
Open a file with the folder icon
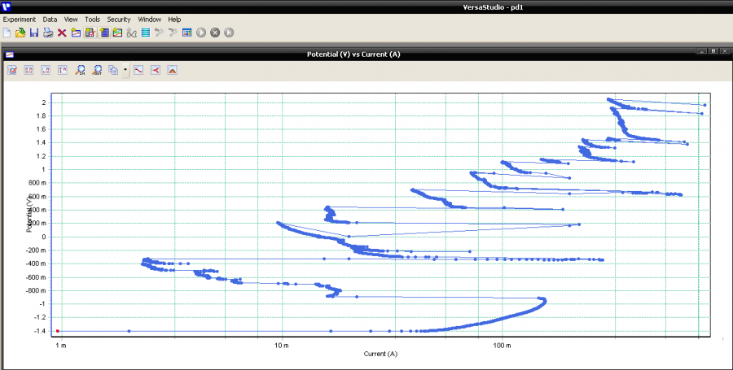(20, 33)
